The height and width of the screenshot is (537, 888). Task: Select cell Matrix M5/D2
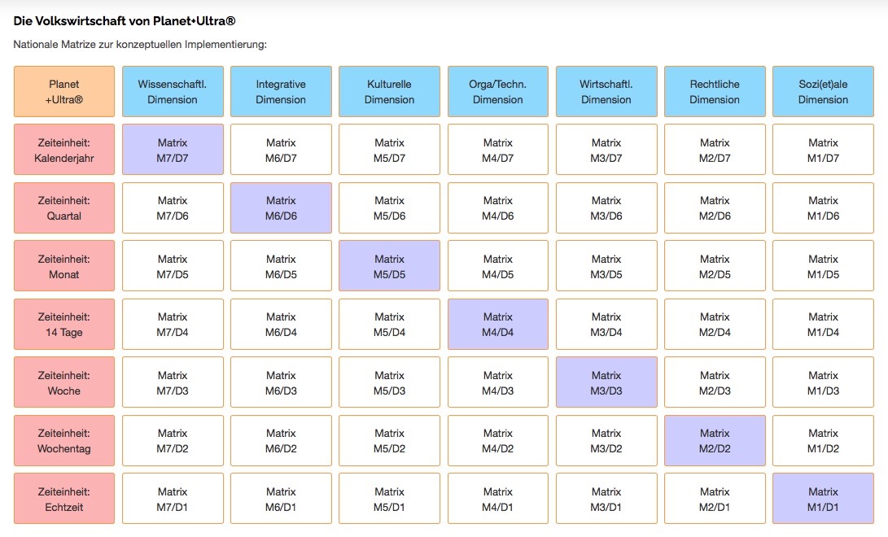[x=389, y=440]
